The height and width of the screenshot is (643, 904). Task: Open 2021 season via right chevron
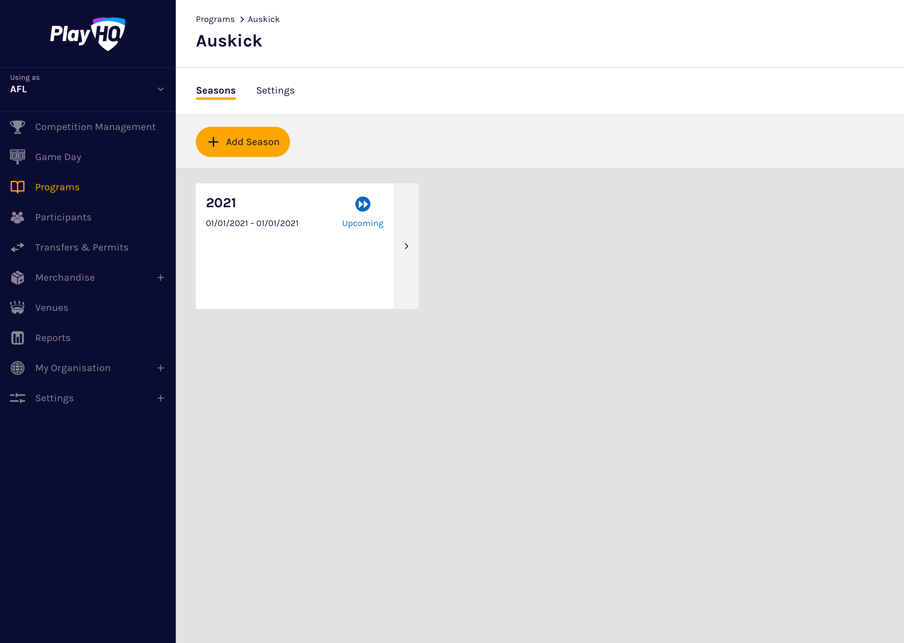406,246
